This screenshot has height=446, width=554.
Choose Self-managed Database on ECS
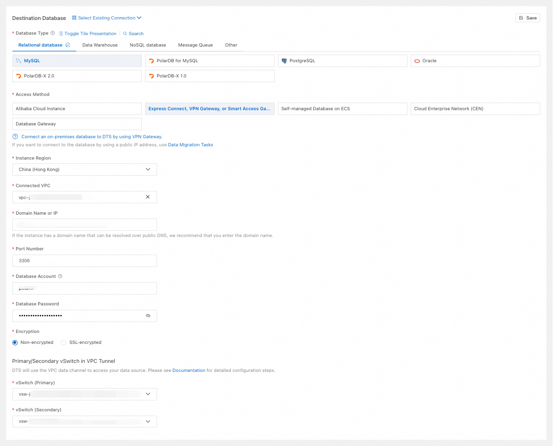pyautogui.click(x=343, y=109)
